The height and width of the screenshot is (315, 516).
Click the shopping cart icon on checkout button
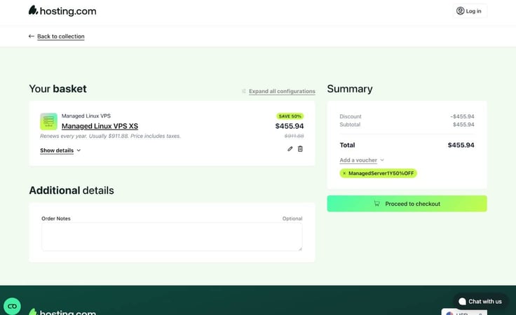tap(376, 204)
